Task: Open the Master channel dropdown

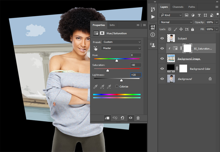Action: (x=121, y=48)
